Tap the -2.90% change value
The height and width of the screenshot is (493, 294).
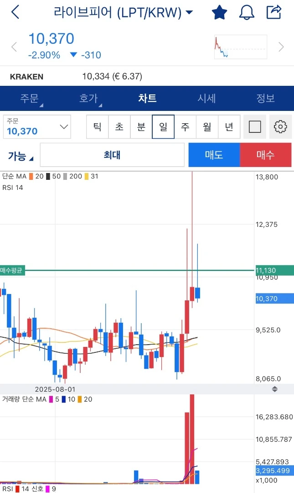[x=44, y=55]
